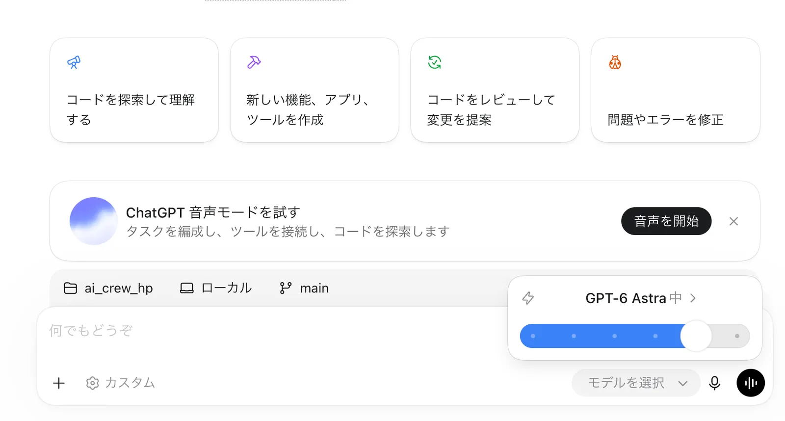Expand the モデルを選択 dropdown
The width and height of the screenshot is (785, 421).
click(636, 383)
